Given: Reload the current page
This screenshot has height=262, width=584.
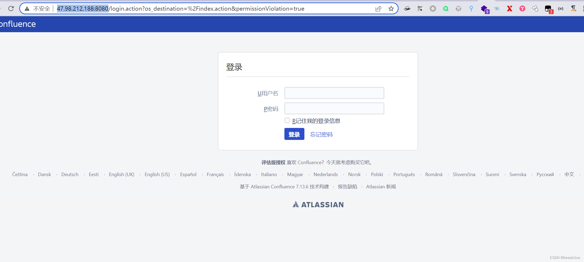Looking at the screenshot, I should pos(11,8).
